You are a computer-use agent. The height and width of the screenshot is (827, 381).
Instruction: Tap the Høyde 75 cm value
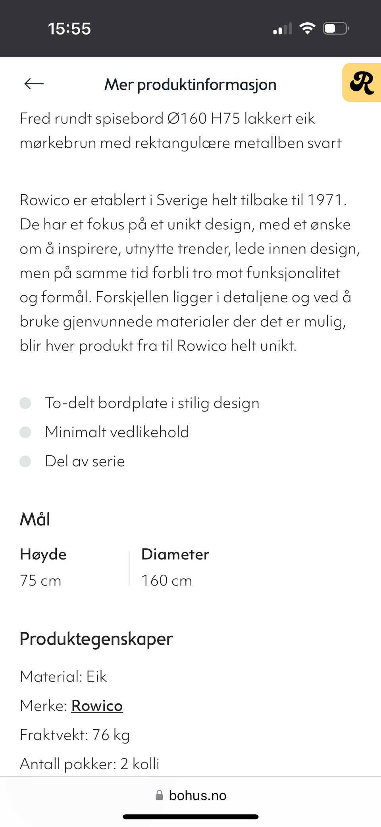coord(40,581)
